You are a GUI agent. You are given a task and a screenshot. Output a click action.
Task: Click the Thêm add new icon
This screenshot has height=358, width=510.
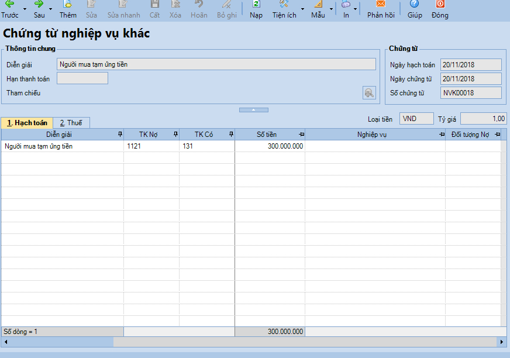[68, 4]
